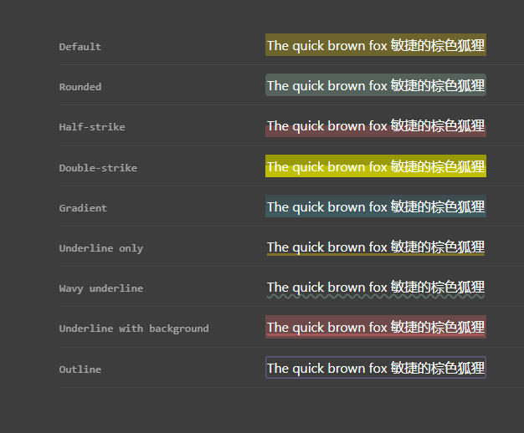The width and height of the screenshot is (524, 433).
Task: Click the Default highlighted sample text
Action: point(376,45)
